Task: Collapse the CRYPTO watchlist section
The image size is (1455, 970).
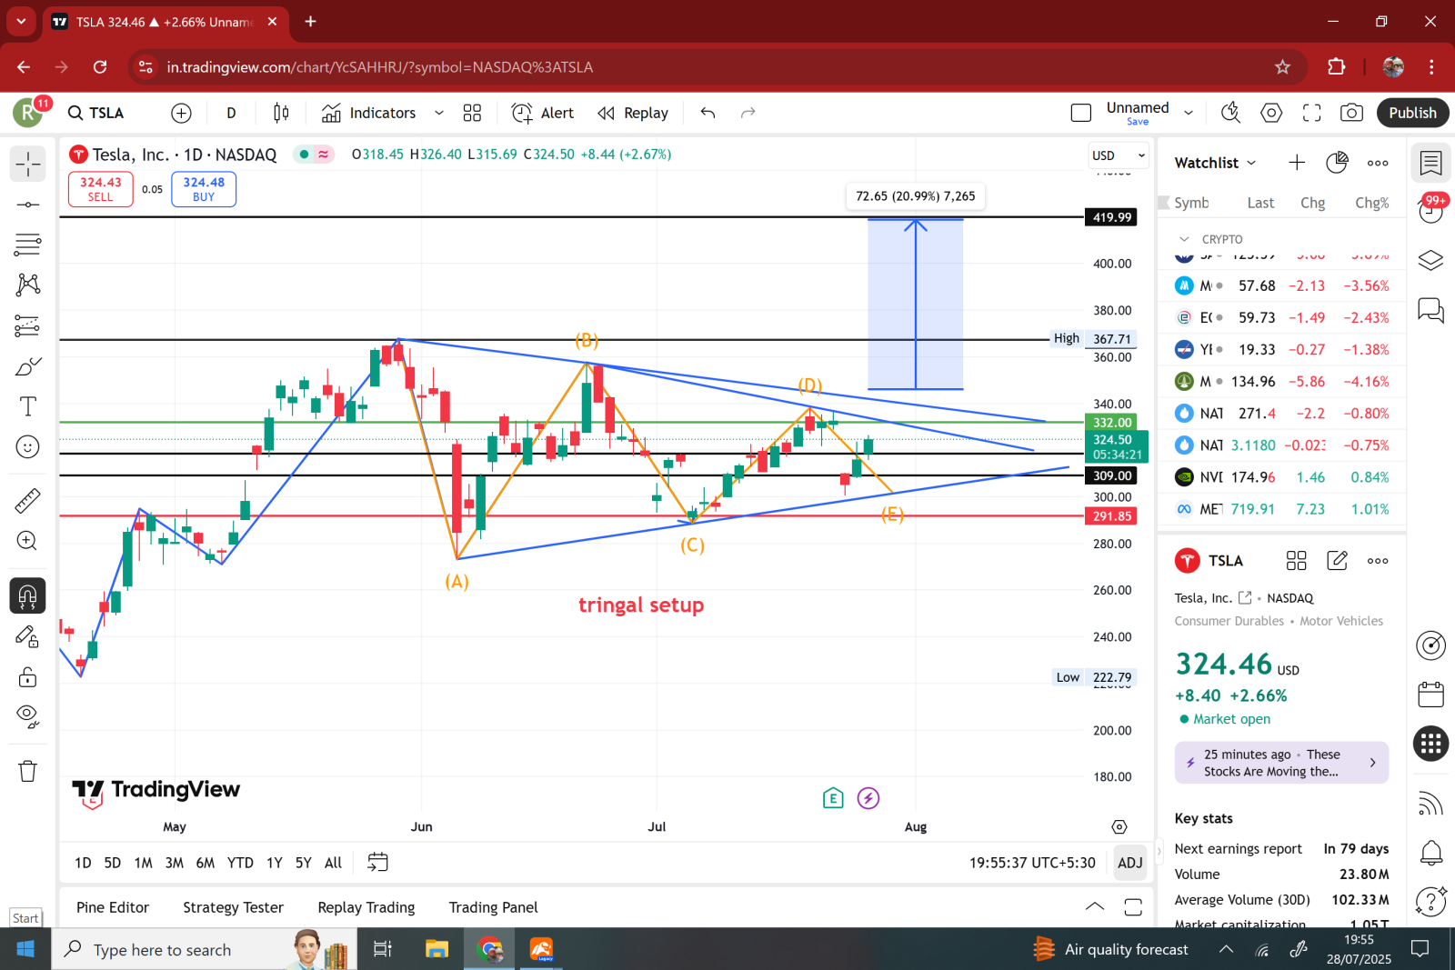Action: (x=1185, y=238)
